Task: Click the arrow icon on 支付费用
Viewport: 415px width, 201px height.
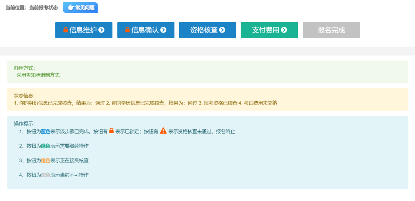Action: (284, 30)
